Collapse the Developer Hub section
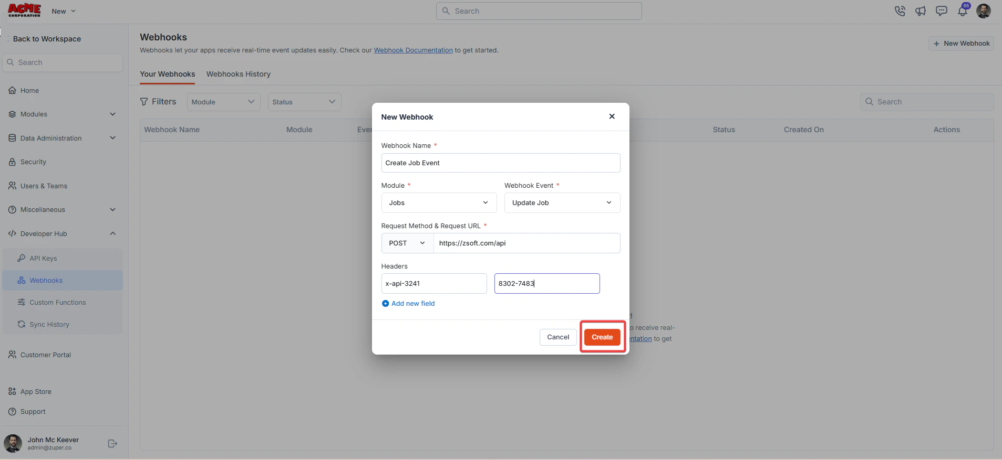This screenshot has width=1002, height=460. pyautogui.click(x=112, y=233)
